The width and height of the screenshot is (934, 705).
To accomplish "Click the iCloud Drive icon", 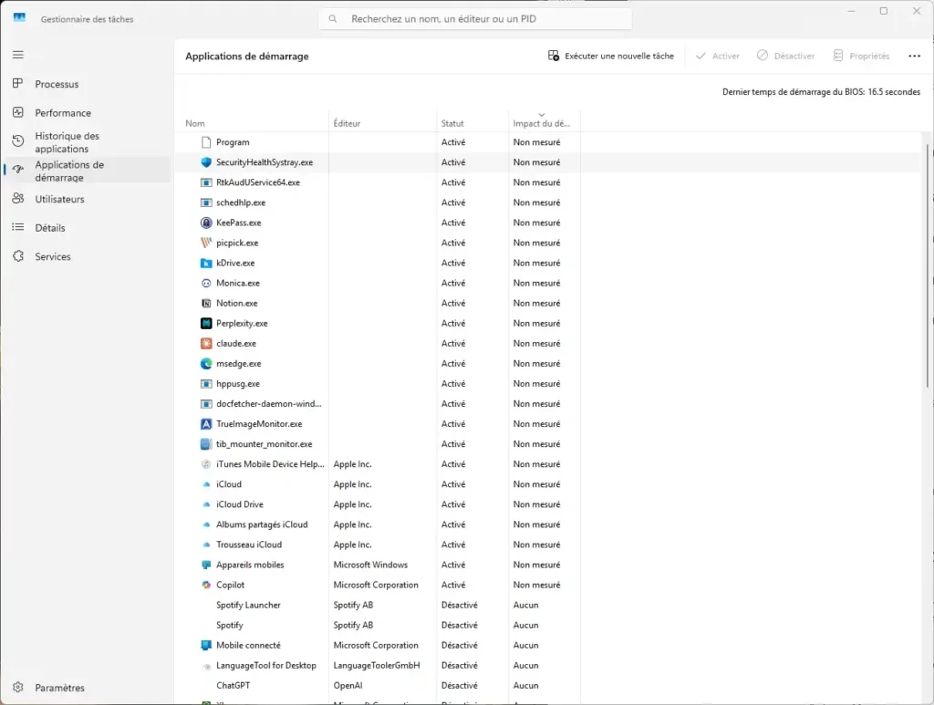I will 206,504.
